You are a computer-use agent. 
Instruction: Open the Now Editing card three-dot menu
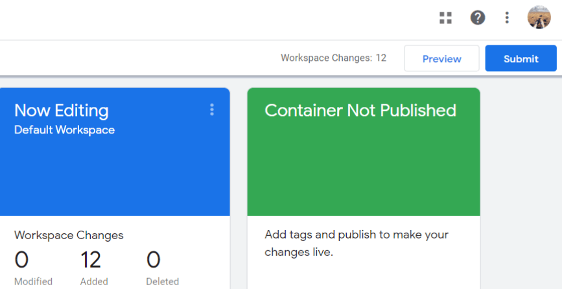click(211, 110)
